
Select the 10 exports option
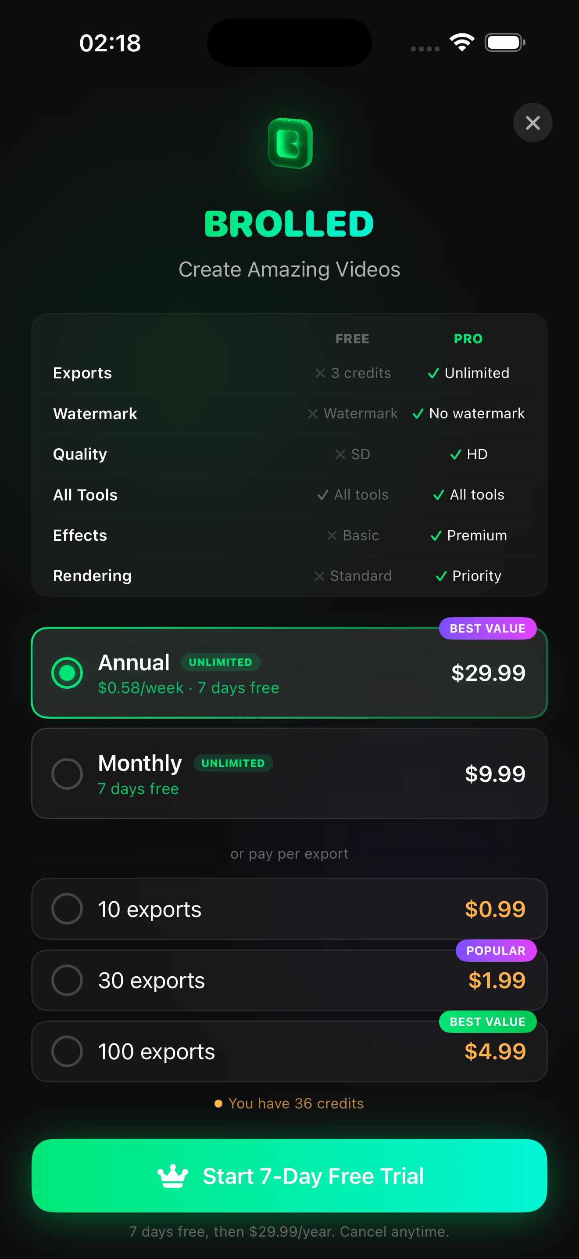pyautogui.click(x=67, y=909)
